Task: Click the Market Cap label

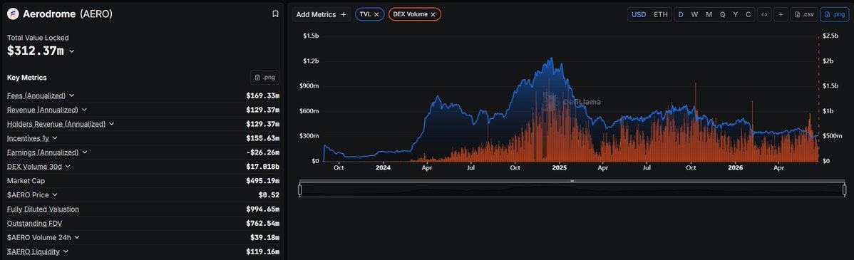Action: pyautogui.click(x=26, y=181)
